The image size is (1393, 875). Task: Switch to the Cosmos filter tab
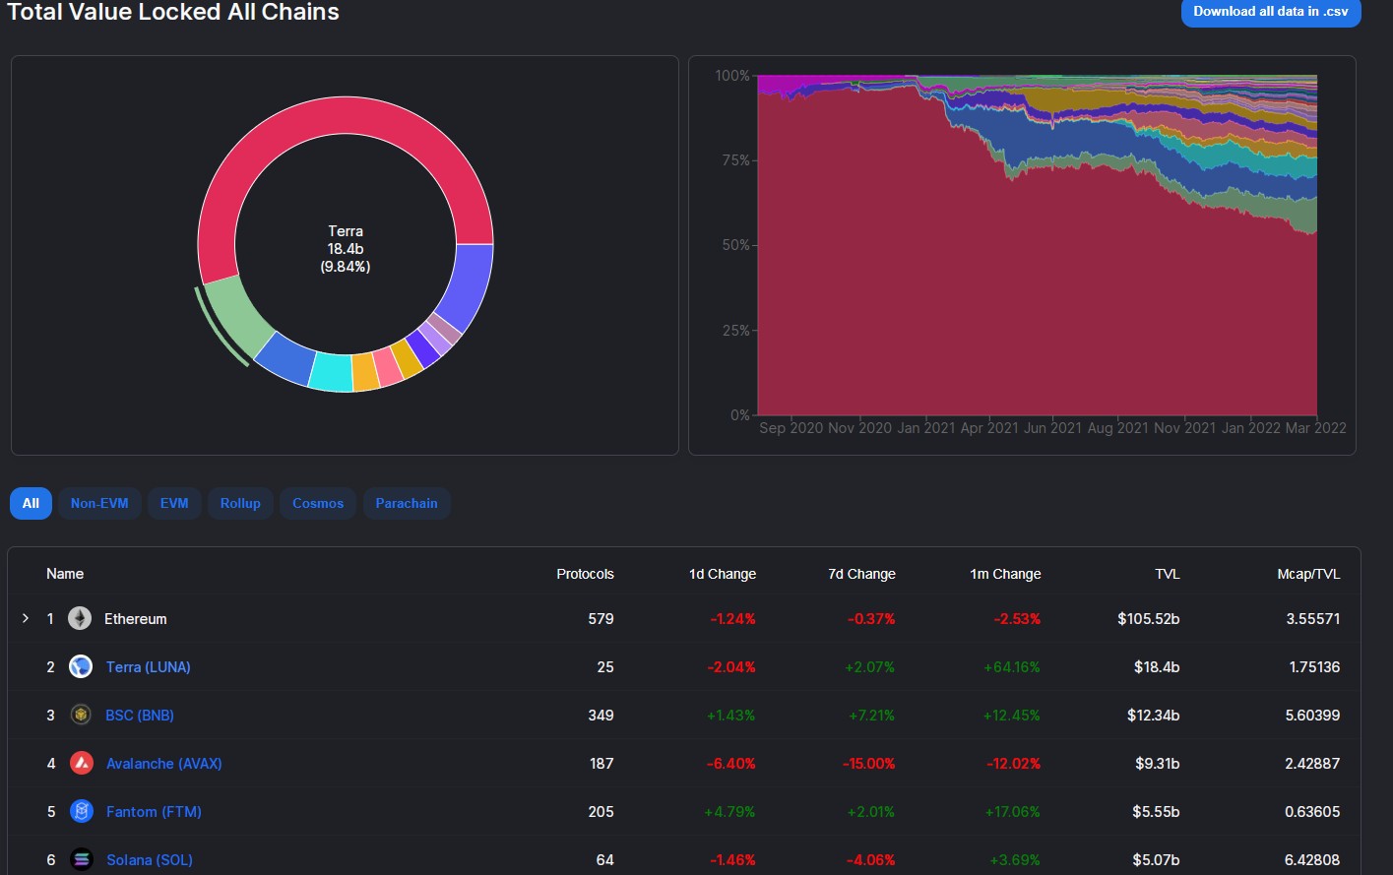point(318,503)
